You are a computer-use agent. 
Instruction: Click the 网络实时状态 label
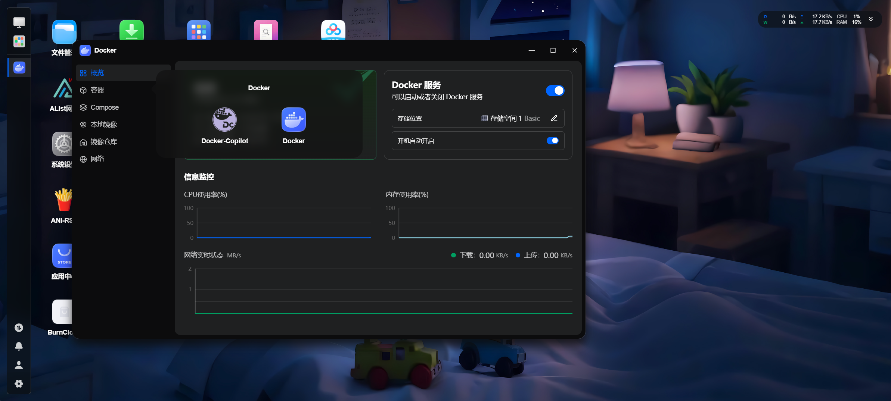tap(204, 255)
